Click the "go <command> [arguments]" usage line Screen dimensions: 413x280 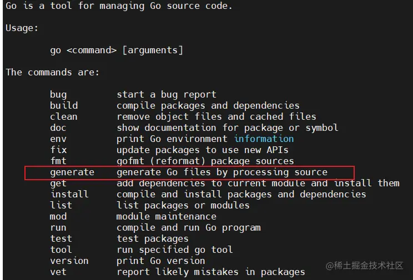(117, 50)
